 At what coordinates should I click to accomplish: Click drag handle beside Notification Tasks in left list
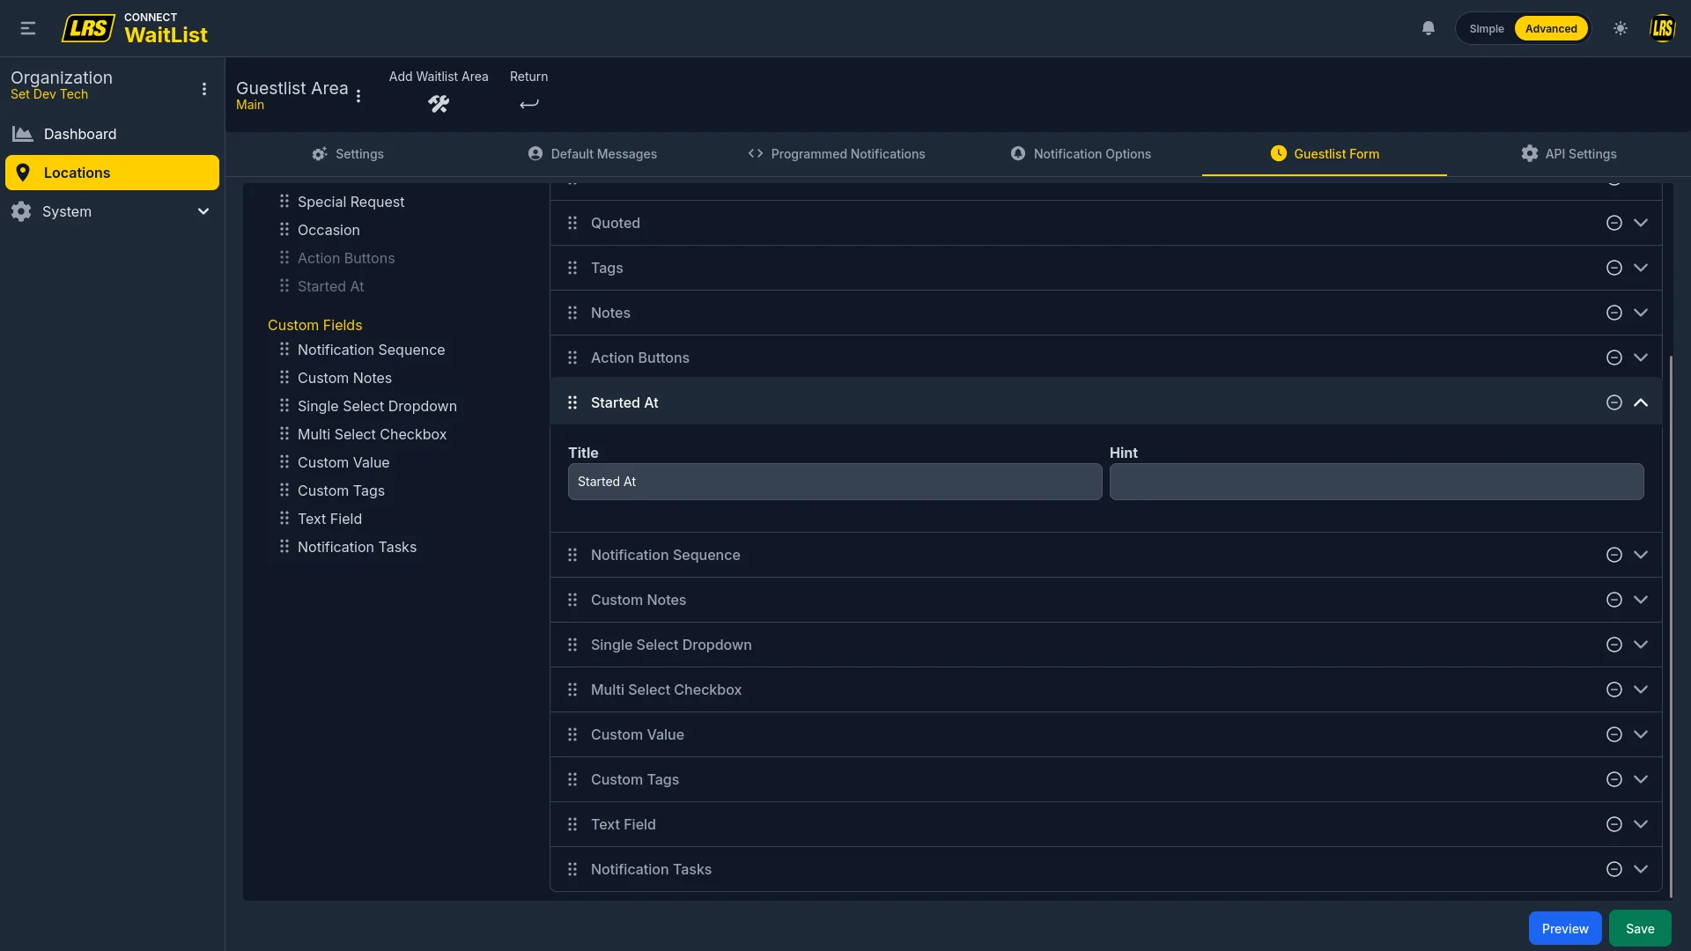coord(284,547)
